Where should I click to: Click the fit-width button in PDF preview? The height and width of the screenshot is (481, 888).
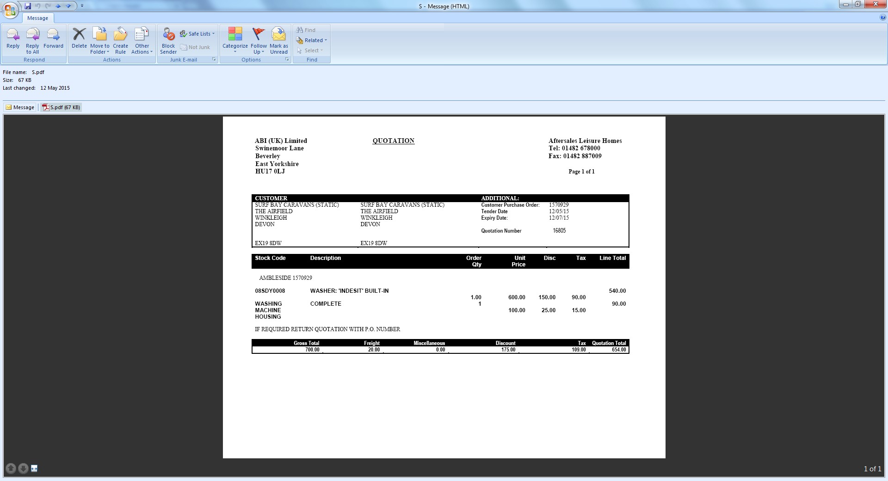tap(34, 469)
